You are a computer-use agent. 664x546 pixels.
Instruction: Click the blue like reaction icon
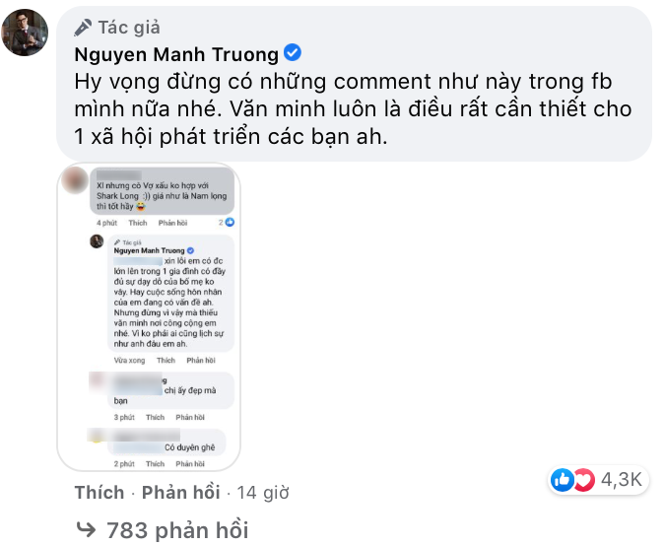(x=563, y=480)
